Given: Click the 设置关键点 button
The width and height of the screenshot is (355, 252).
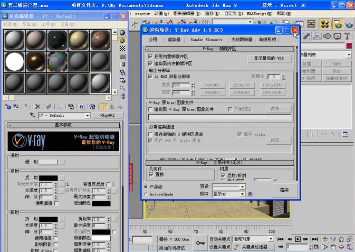Looking at the screenshot, I should click(x=219, y=247).
